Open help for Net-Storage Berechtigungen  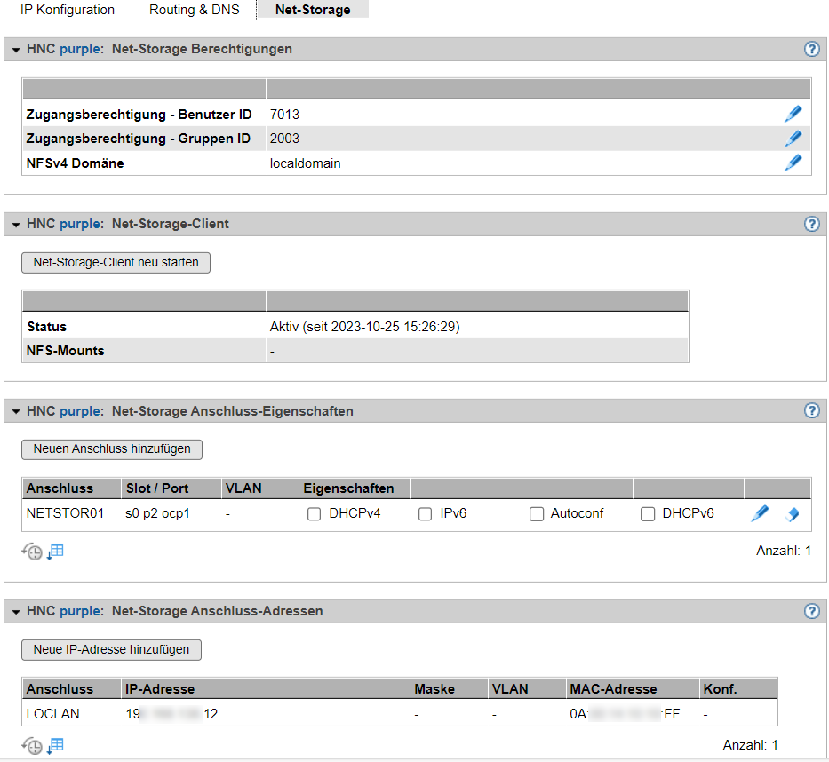point(811,50)
